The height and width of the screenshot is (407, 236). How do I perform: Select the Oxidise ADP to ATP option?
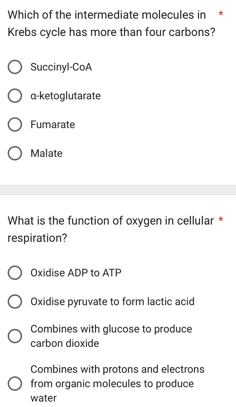15,273
